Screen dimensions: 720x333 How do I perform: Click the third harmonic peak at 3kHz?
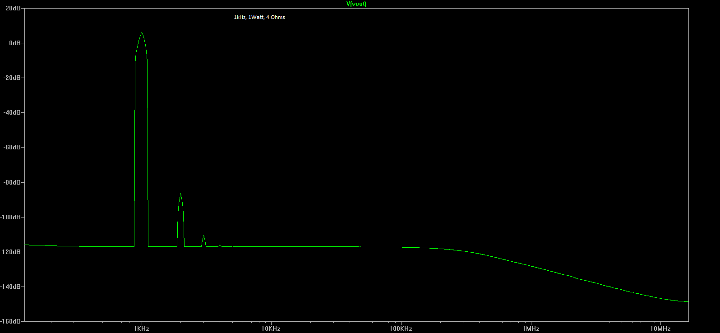203,236
